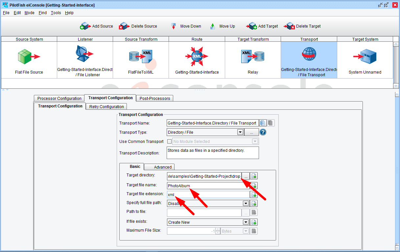The width and height of the screenshot is (400, 252).
Task: Click the icon beside Maximum File Size units
Action: click(254, 231)
